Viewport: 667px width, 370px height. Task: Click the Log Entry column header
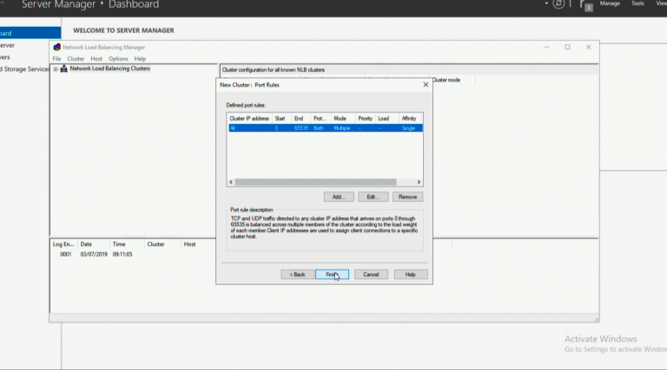63,244
